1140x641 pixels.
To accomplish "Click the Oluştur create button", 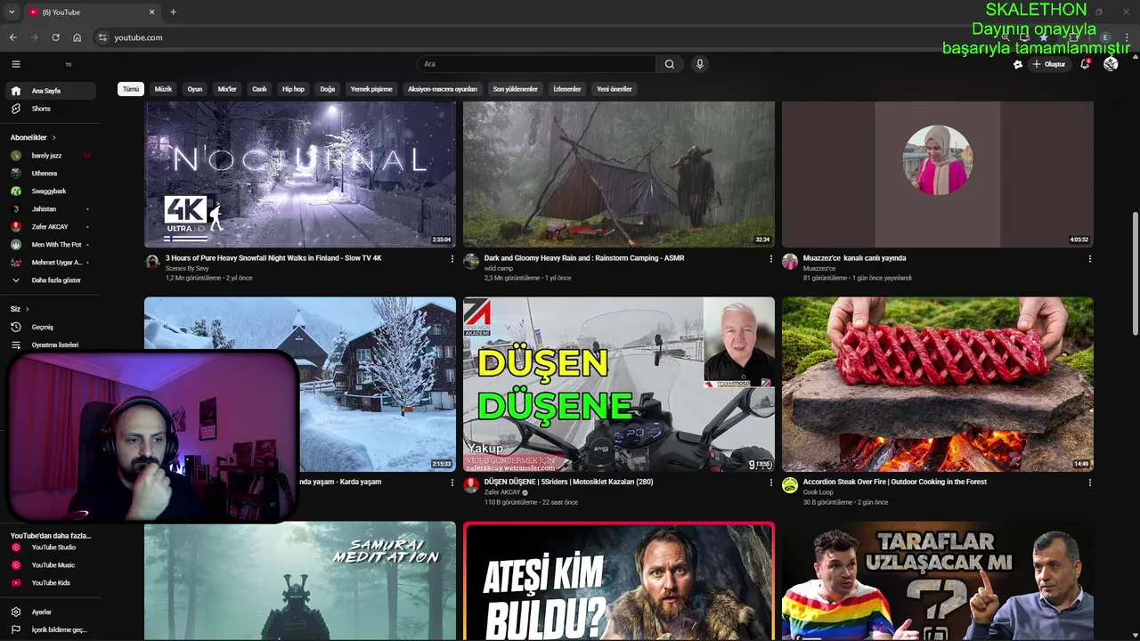I will [x=1048, y=64].
